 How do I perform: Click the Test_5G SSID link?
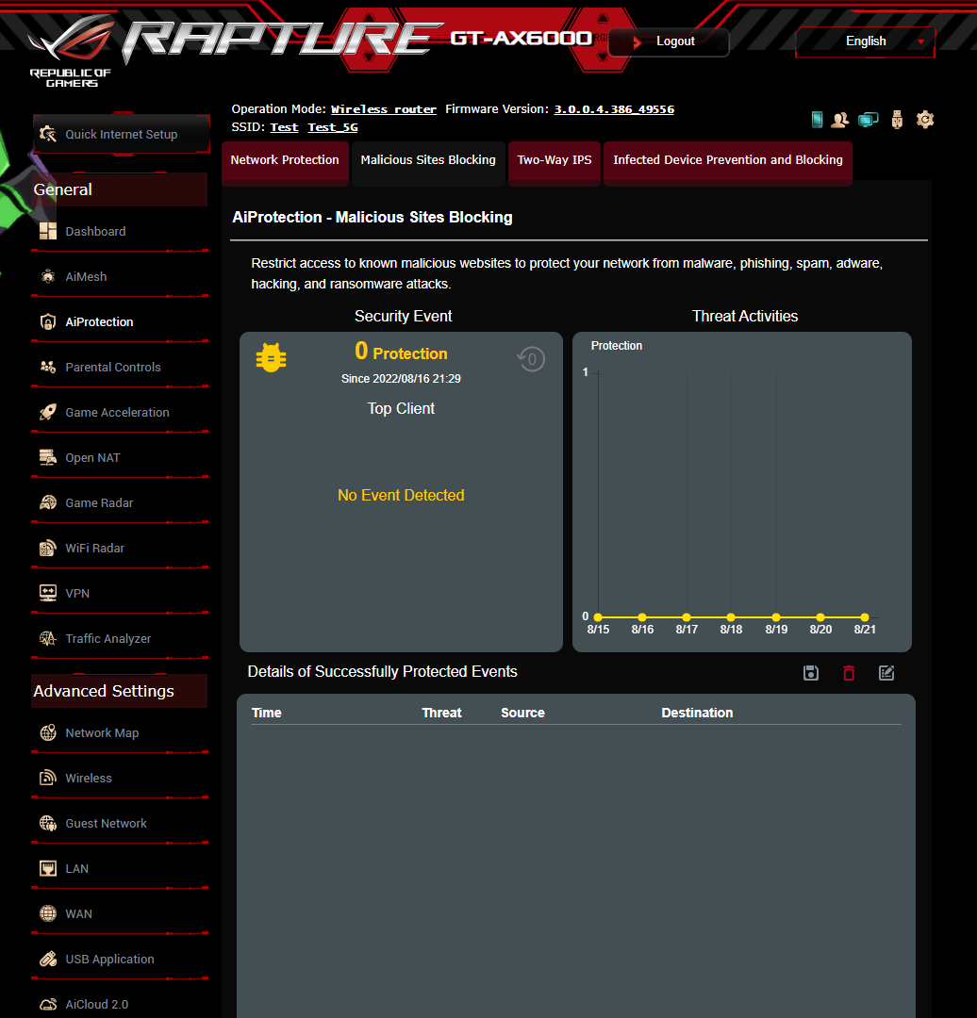pos(333,127)
